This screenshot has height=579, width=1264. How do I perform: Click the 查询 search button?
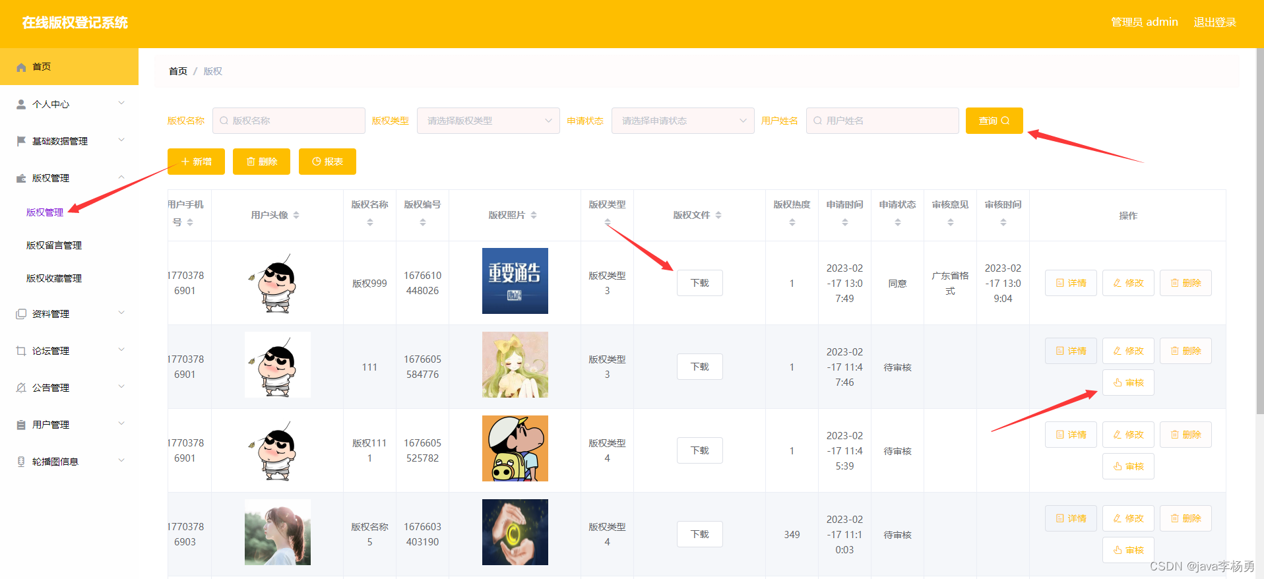click(x=994, y=121)
